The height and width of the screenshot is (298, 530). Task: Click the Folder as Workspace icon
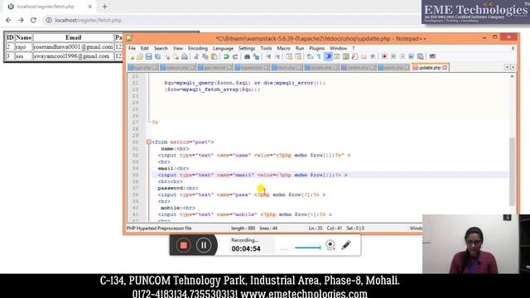(364, 56)
